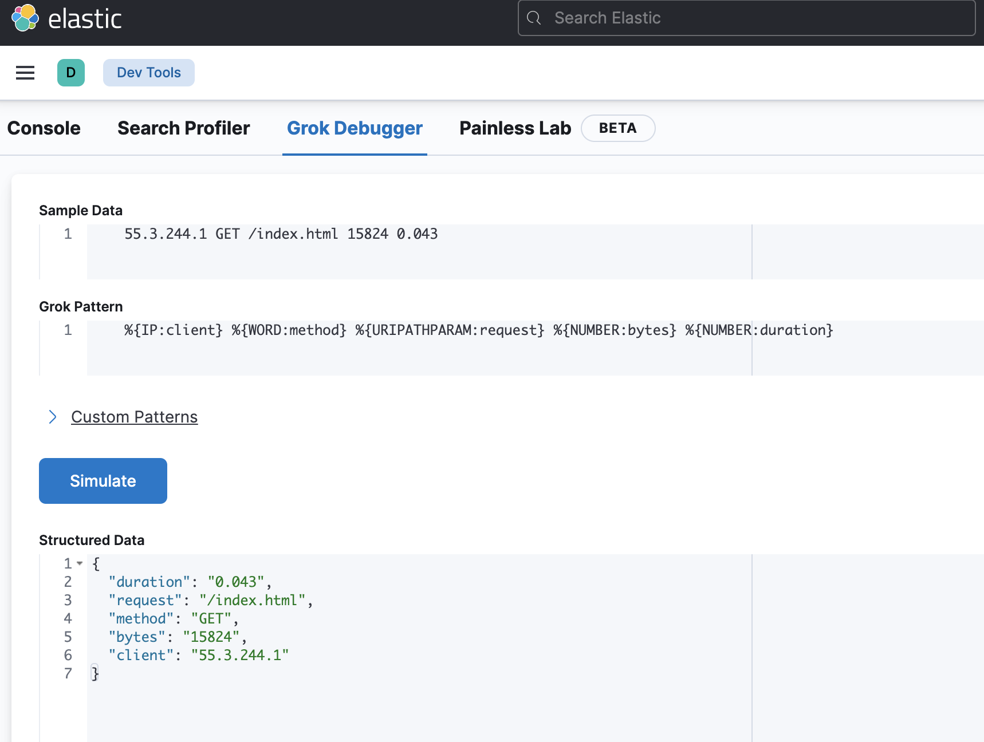Image resolution: width=984 pixels, height=742 pixels.
Task: Switch to the Console tab
Action: [x=44, y=128]
